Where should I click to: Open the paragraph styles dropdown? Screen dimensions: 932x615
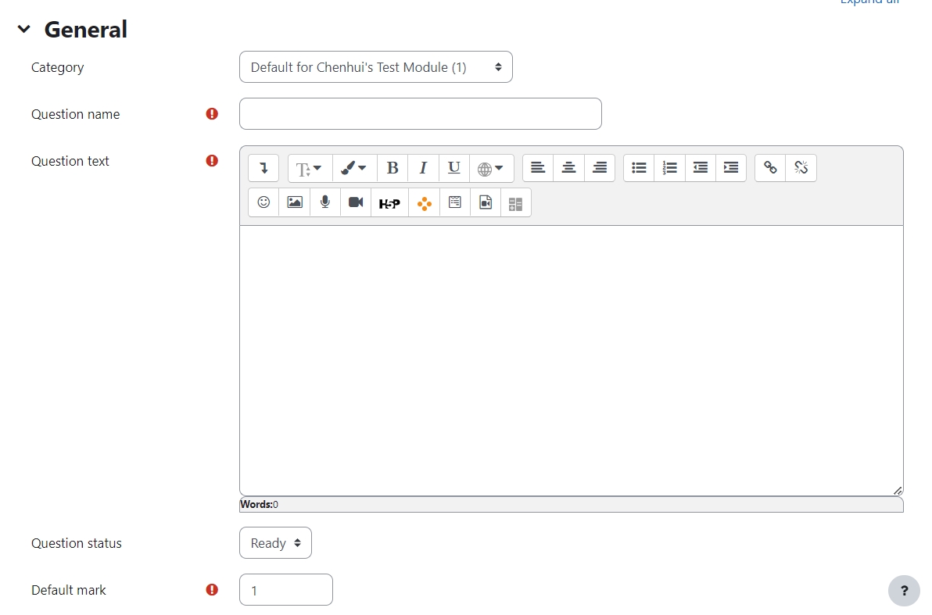(x=310, y=168)
